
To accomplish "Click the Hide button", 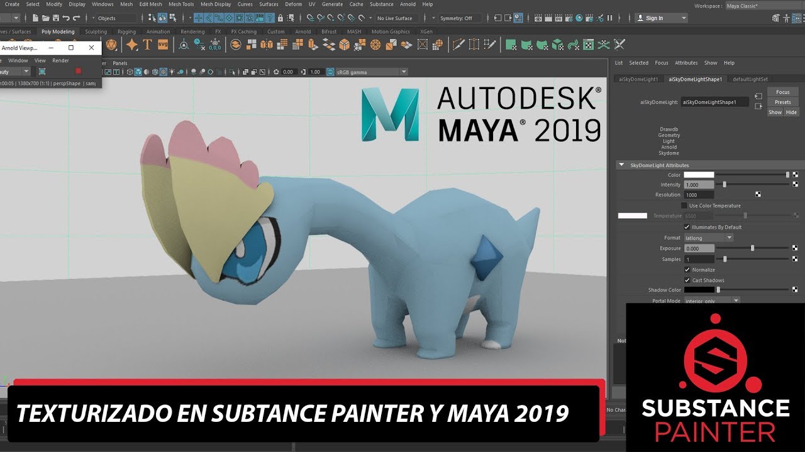I will coord(791,112).
